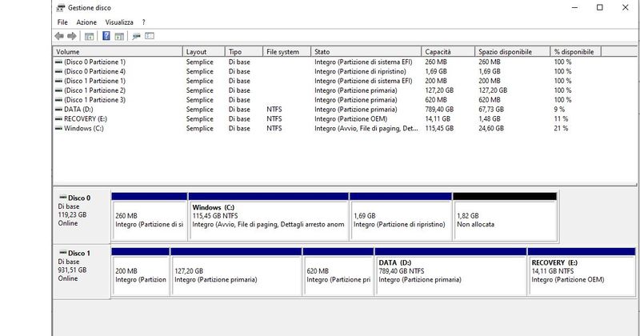This screenshot has width=640, height=336.
Task: Click the Disco 1 931,51 GB disk label panel
Action: pos(82,271)
